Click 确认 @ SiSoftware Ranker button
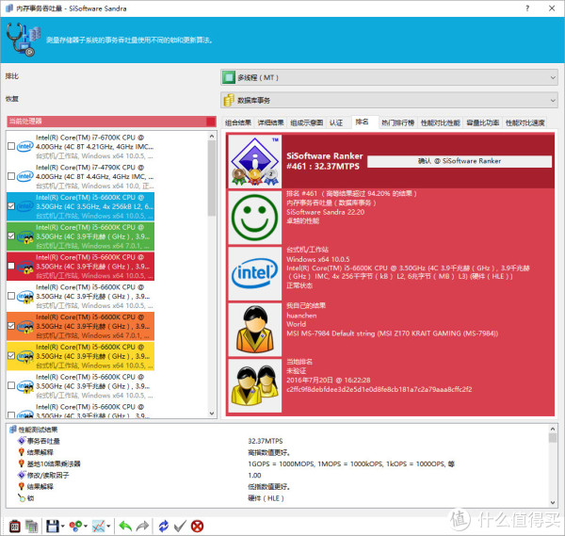This screenshot has height=536, width=565. pos(460,161)
